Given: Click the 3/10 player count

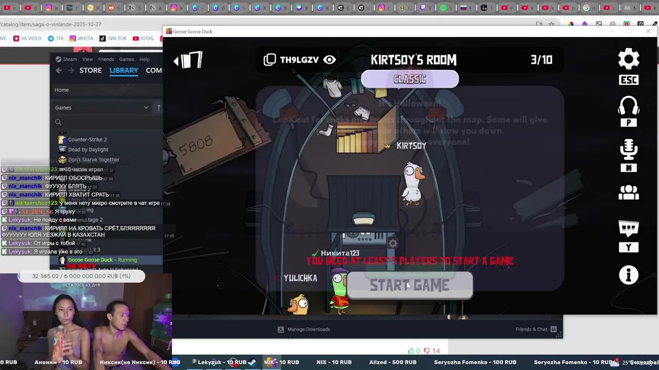Looking at the screenshot, I should pyautogui.click(x=542, y=60).
